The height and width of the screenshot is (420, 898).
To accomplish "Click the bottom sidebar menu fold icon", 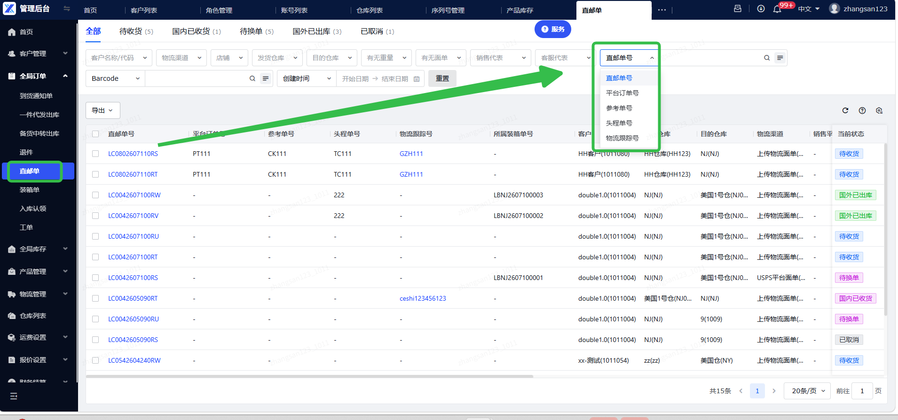I will [14, 396].
